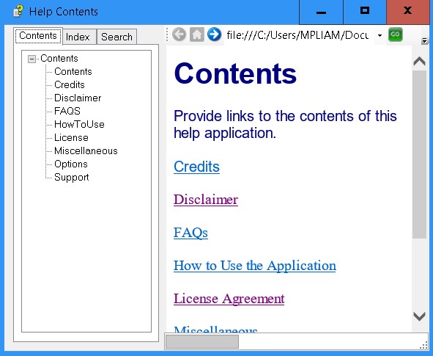Select Credits in the contents tree
This screenshot has height=356, width=433.
(70, 84)
